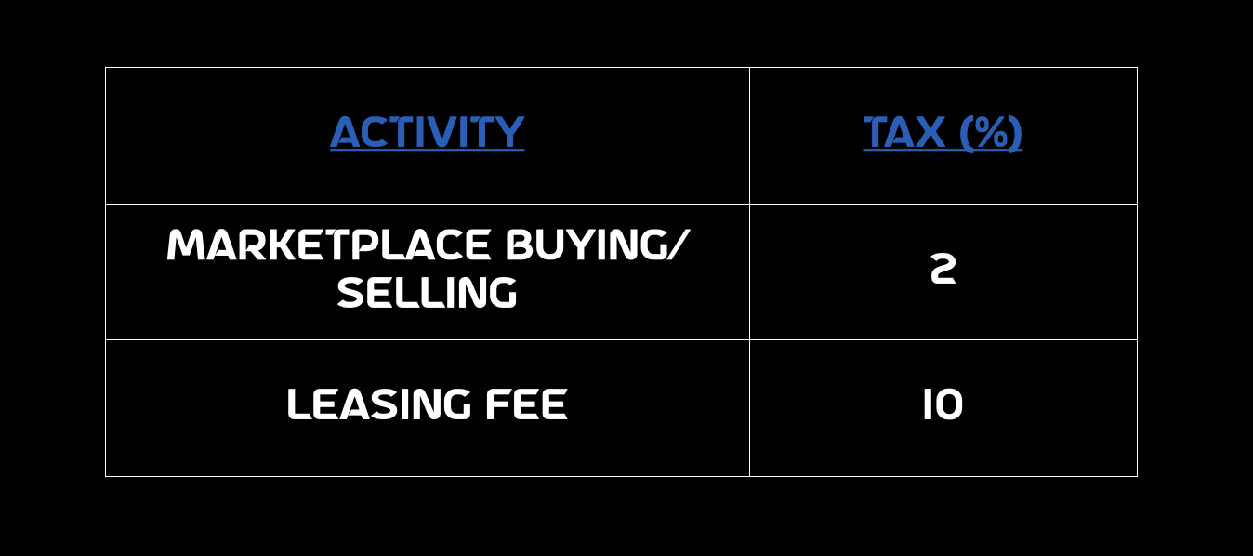The image size is (1253, 556).
Task: Click the word SELLING in second row
Action: pos(427,294)
